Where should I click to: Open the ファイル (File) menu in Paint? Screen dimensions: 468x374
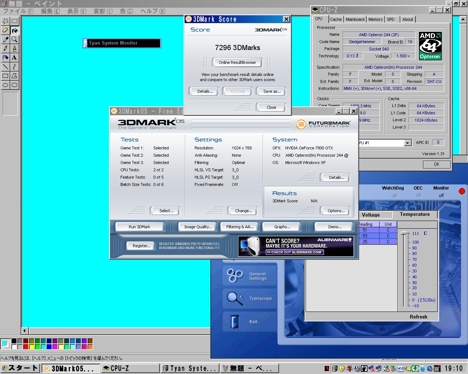click(x=18, y=11)
